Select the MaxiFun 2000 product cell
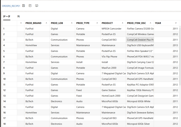The image size is (181, 127). [x=113, y=68]
